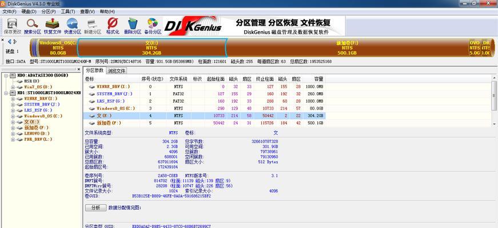498x228 pixels.
Task: Open the 查看(V) menu
Action: point(87,11)
